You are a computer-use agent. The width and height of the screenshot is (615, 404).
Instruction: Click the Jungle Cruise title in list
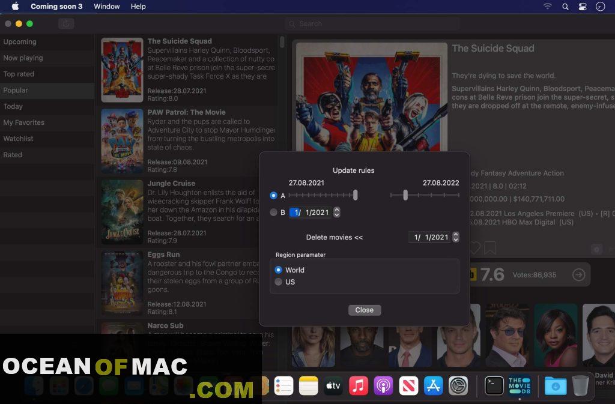coord(171,183)
